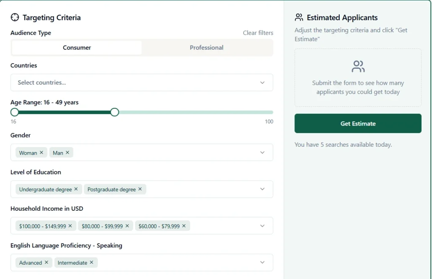Open the Countries selection dropdown
Image resolution: width=432 pixels, height=279 pixels.
(262, 83)
